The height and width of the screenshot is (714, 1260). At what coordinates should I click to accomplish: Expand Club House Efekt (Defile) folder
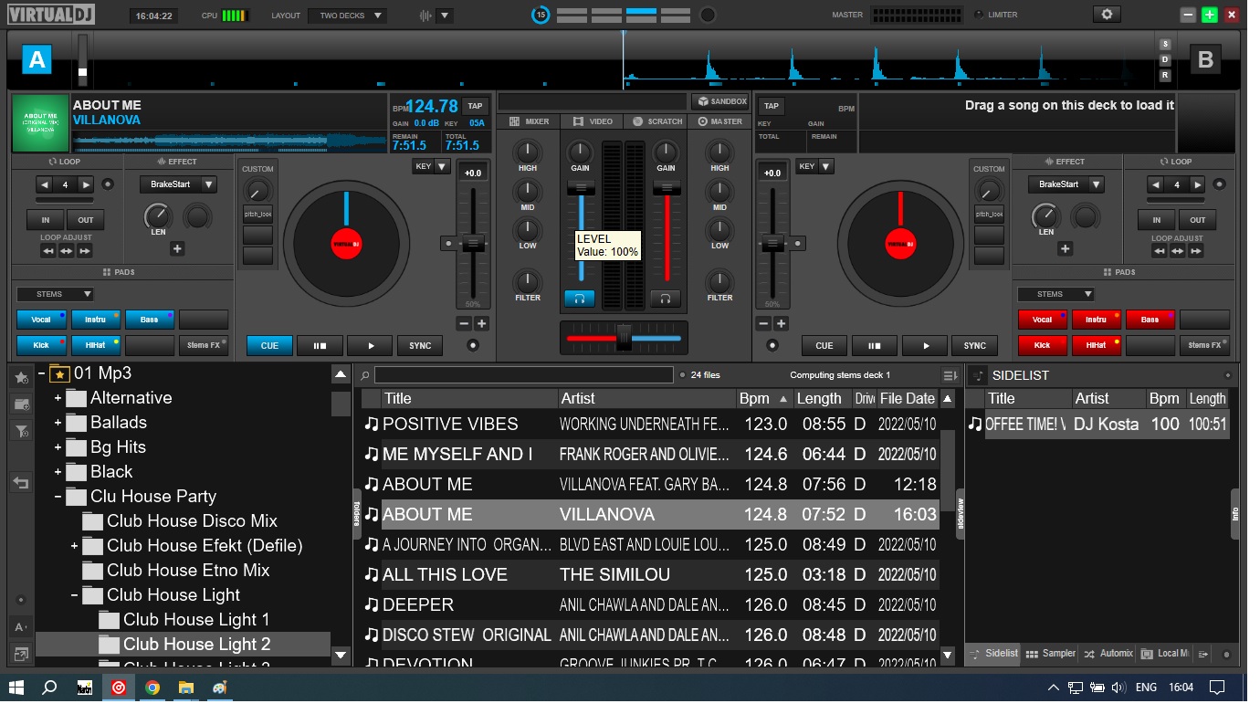(74, 546)
